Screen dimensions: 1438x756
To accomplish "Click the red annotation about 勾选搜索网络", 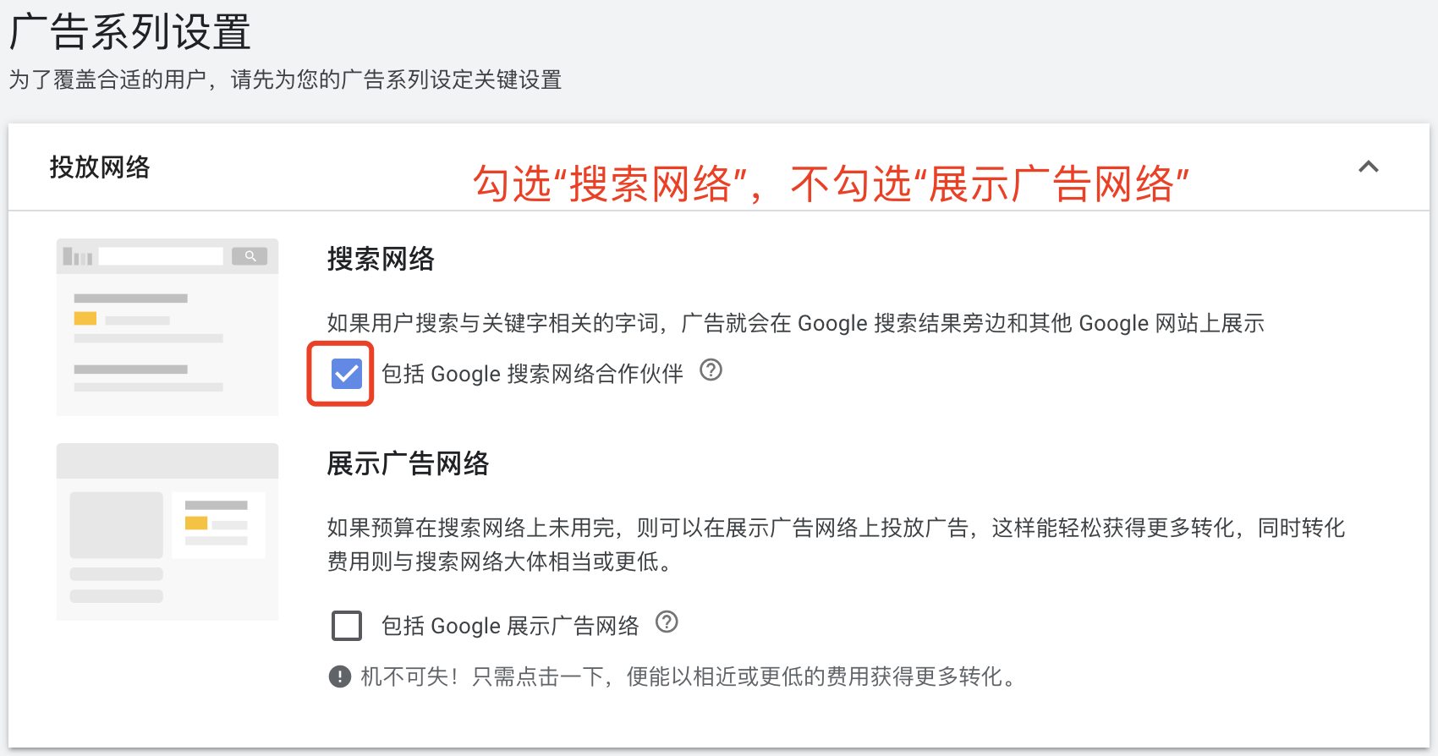I will [831, 184].
